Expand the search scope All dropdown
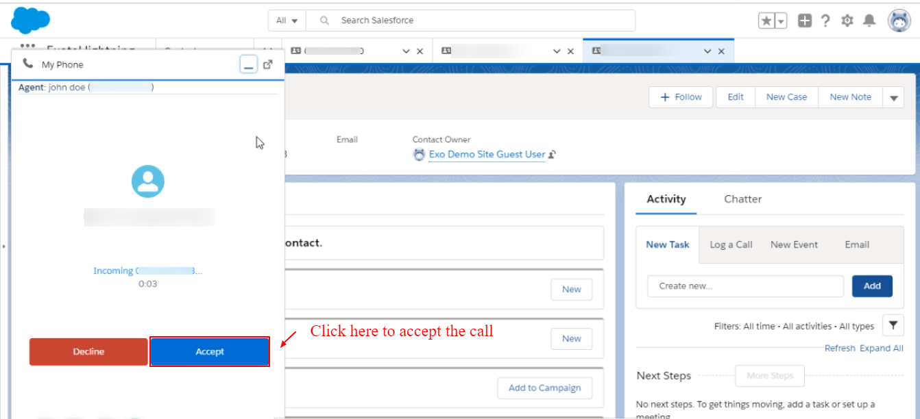The width and height of the screenshot is (920, 419). [287, 21]
